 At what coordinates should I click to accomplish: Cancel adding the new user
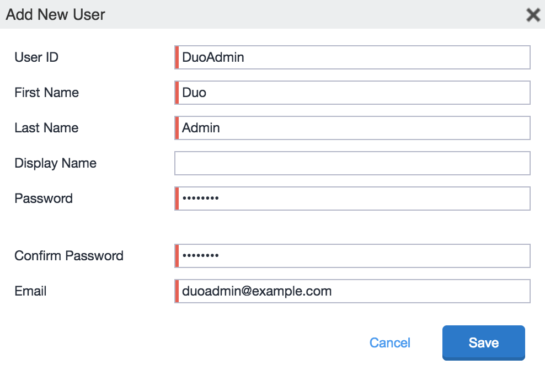click(x=389, y=343)
